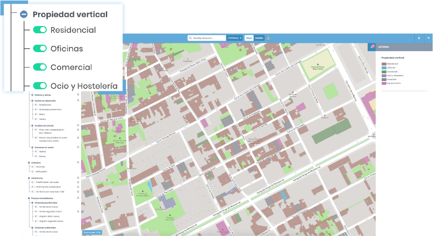Click the Residencial legend color swatch
This screenshot has width=433, height=236.
tap(384, 64)
